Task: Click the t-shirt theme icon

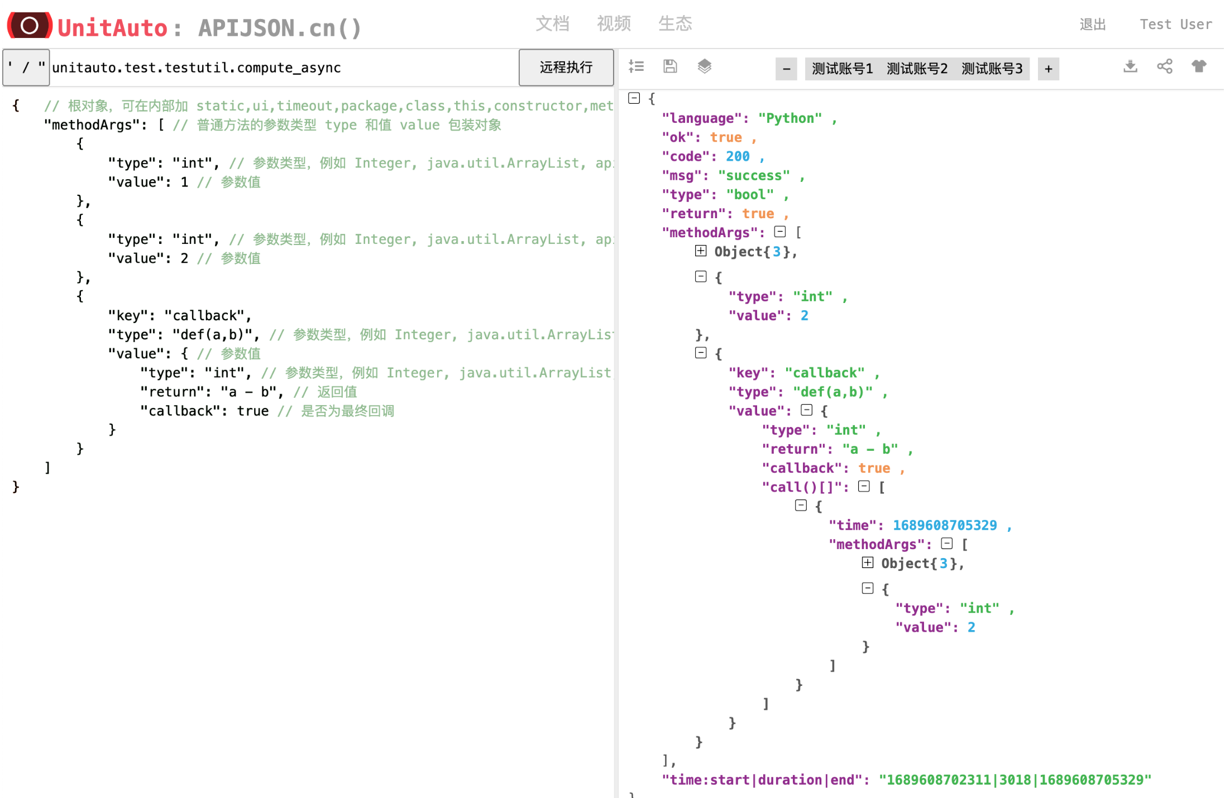Action: 1199,66
